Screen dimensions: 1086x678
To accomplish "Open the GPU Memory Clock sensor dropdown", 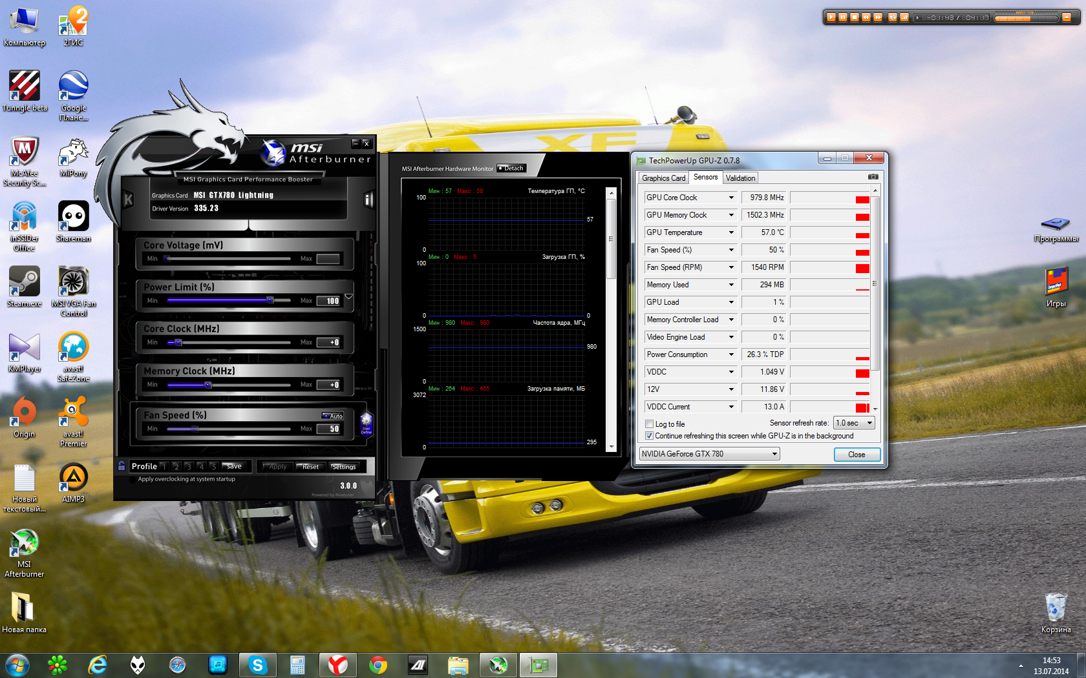I will pos(731,215).
